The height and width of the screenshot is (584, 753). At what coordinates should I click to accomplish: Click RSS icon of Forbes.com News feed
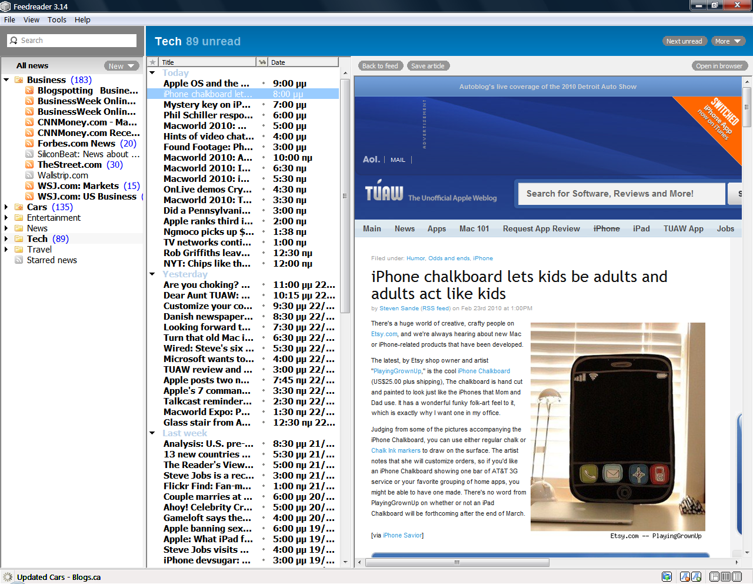coord(29,144)
